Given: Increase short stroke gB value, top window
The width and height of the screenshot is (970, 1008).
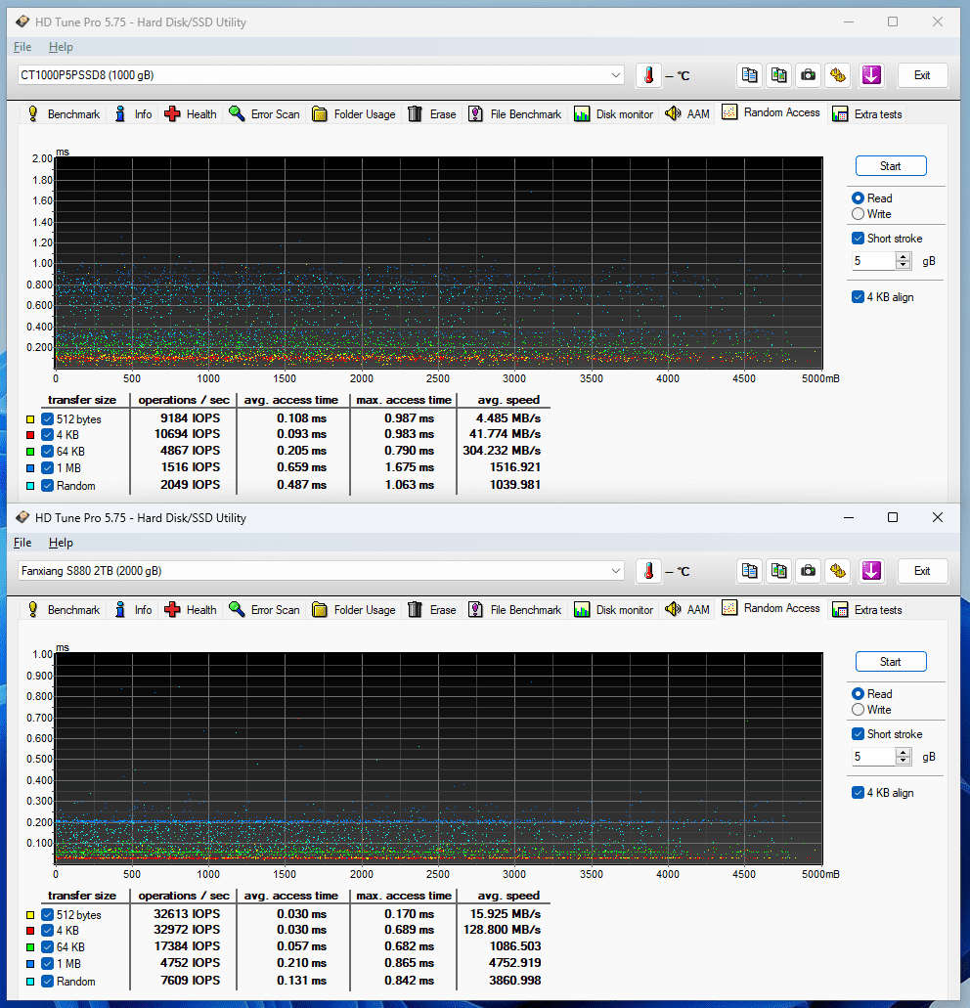Looking at the screenshot, I should click(904, 257).
